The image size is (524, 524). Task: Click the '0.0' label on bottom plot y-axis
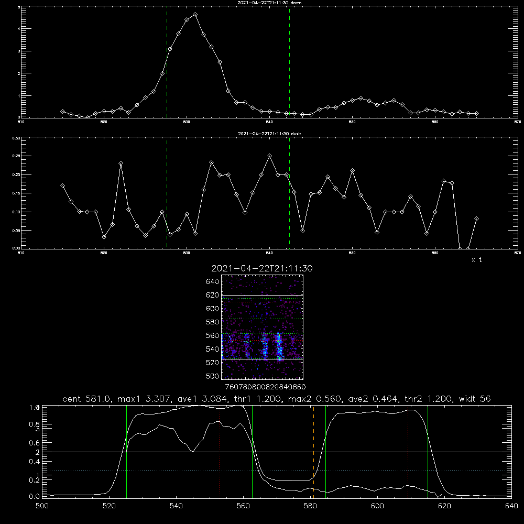pos(35,496)
